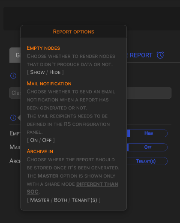Select the Hide option for empty nodes
This screenshot has height=223, width=180.
click(x=149, y=133)
